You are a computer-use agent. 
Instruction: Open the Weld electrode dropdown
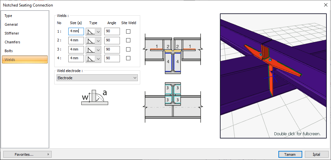click(97, 78)
